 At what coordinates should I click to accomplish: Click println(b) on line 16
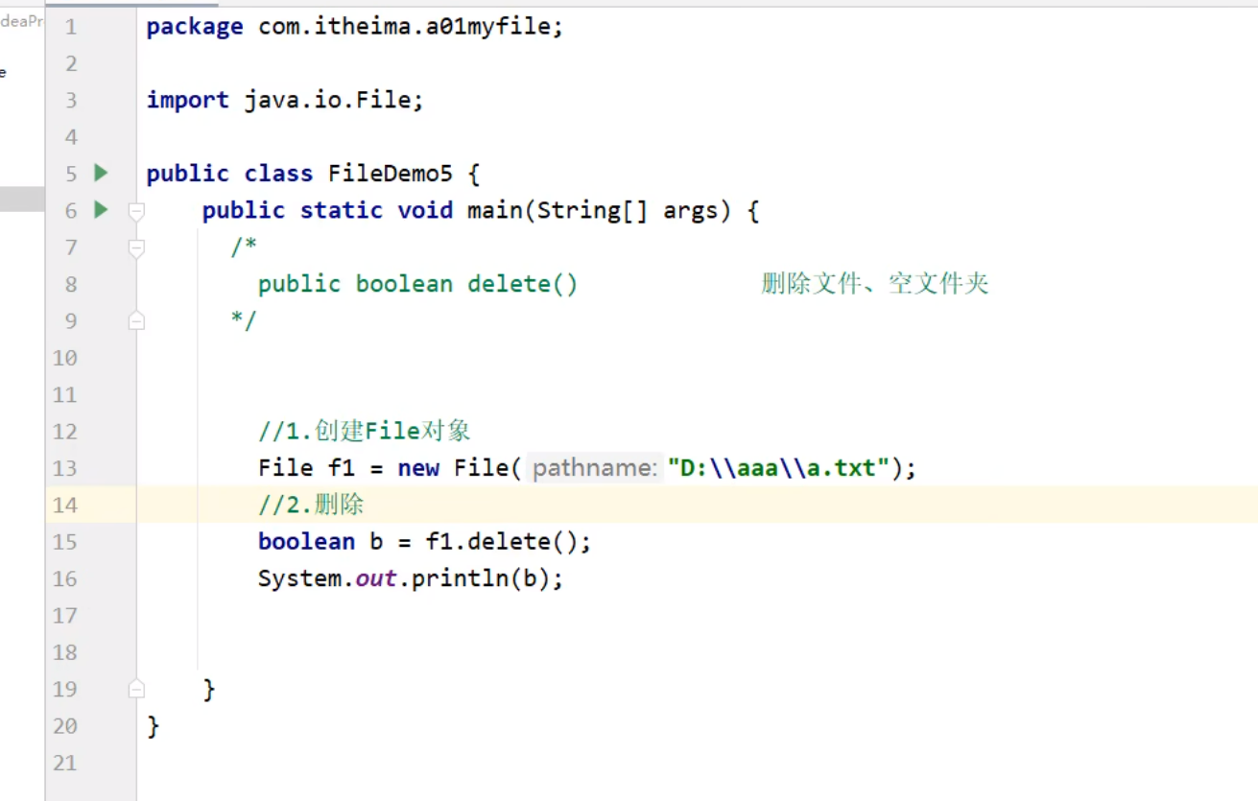click(480, 578)
